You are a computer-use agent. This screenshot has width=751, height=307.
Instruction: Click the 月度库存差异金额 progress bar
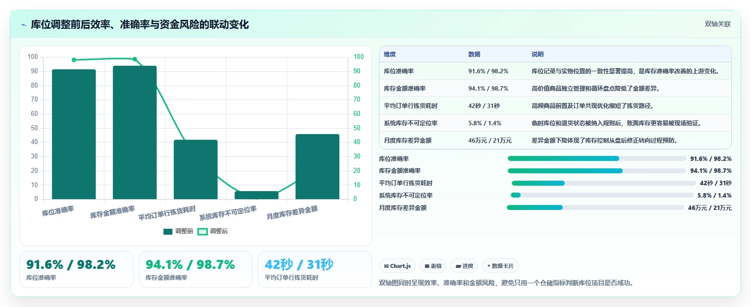click(595, 207)
